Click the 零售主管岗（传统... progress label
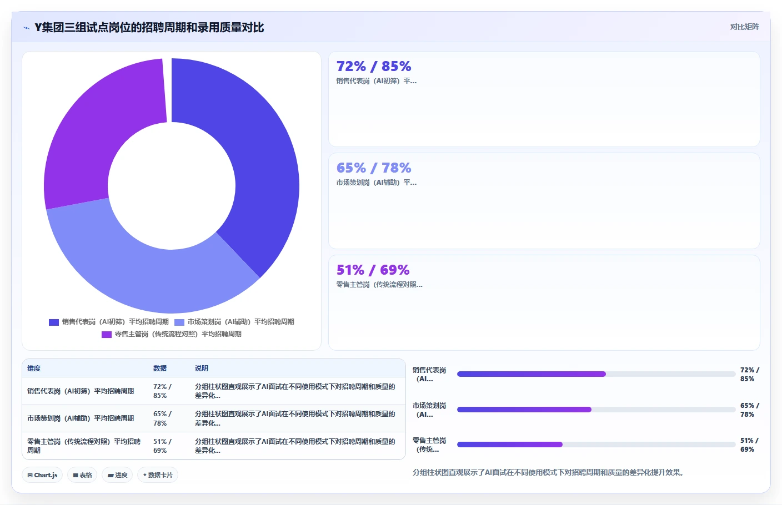The height and width of the screenshot is (505, 782). click(x=429, y=445)
